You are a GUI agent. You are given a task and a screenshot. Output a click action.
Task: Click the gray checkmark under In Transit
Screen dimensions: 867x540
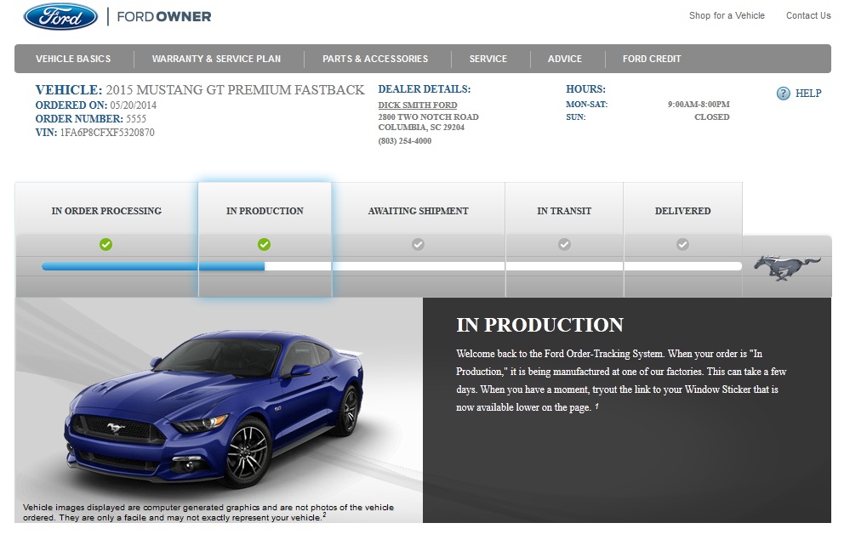[564, 244]
